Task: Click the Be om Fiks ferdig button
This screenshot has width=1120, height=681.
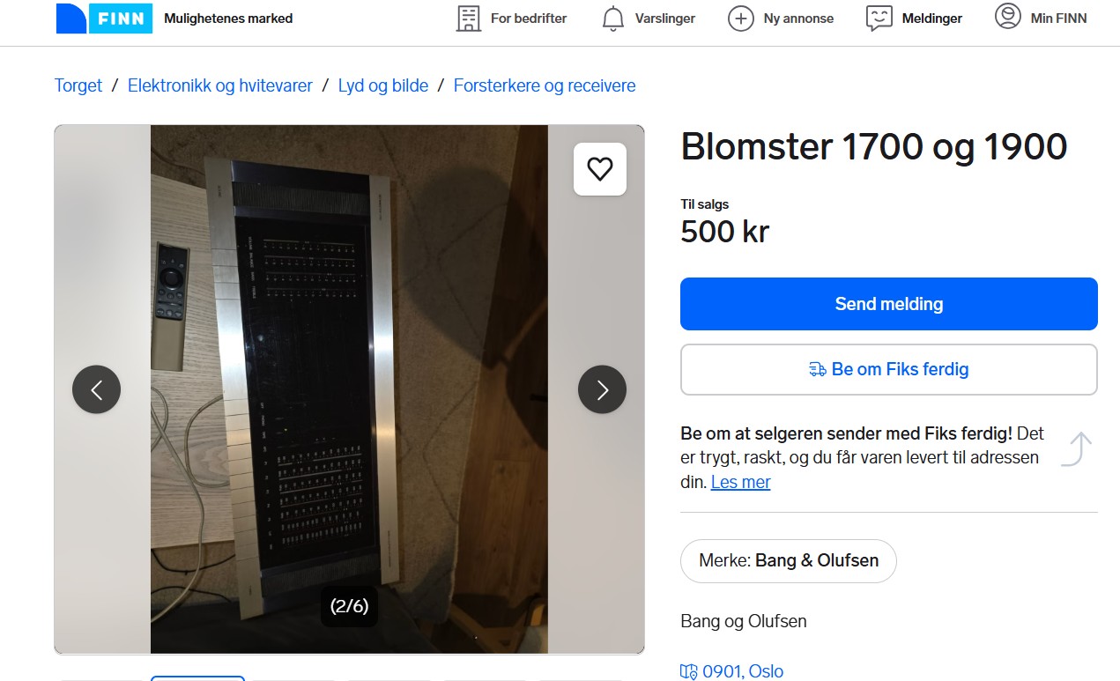Action: coord(888,369)
